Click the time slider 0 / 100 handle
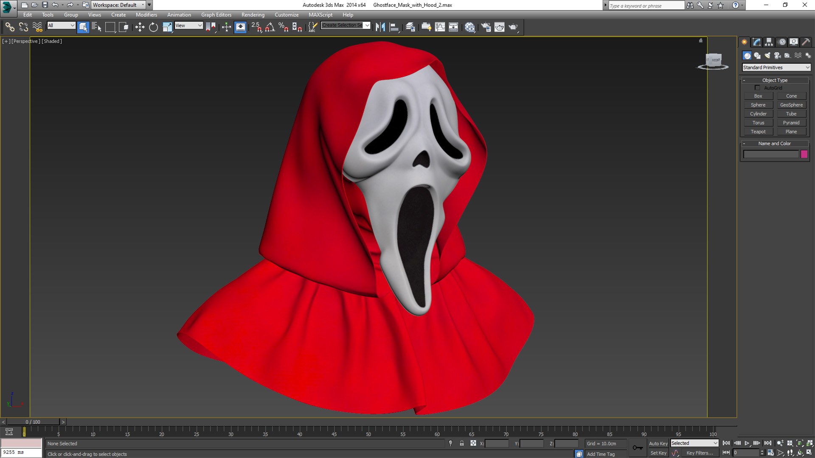The image size is (815, 458). click(33, 422)
